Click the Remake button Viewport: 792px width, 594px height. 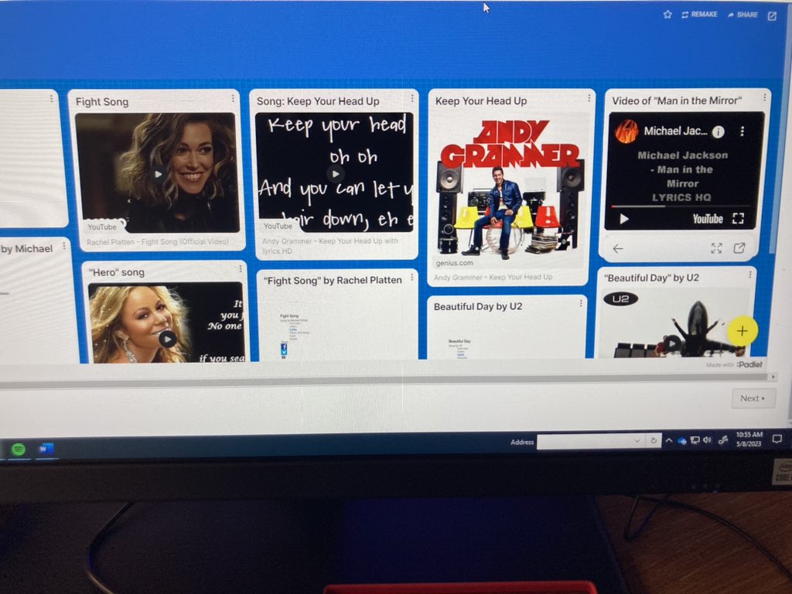(x=699, y=14)
